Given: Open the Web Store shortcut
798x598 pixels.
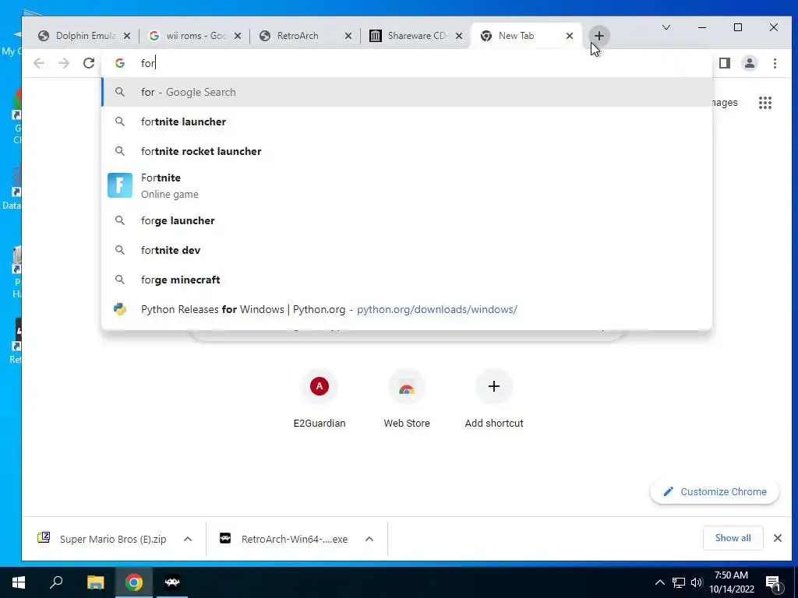Looking at the screenshot, I should pyautogui.click(x=407, y=399).
